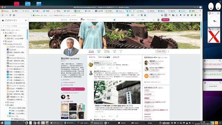222x125 pixels.
Task: Collapse the 弁護士 bookmark folder
Action: pos(6,105)
